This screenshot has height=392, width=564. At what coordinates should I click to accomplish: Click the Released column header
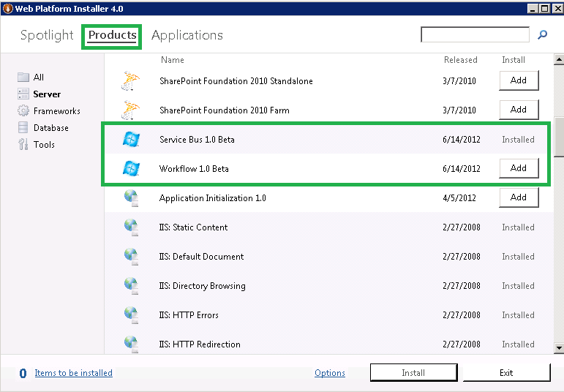(x=461, y=60)
